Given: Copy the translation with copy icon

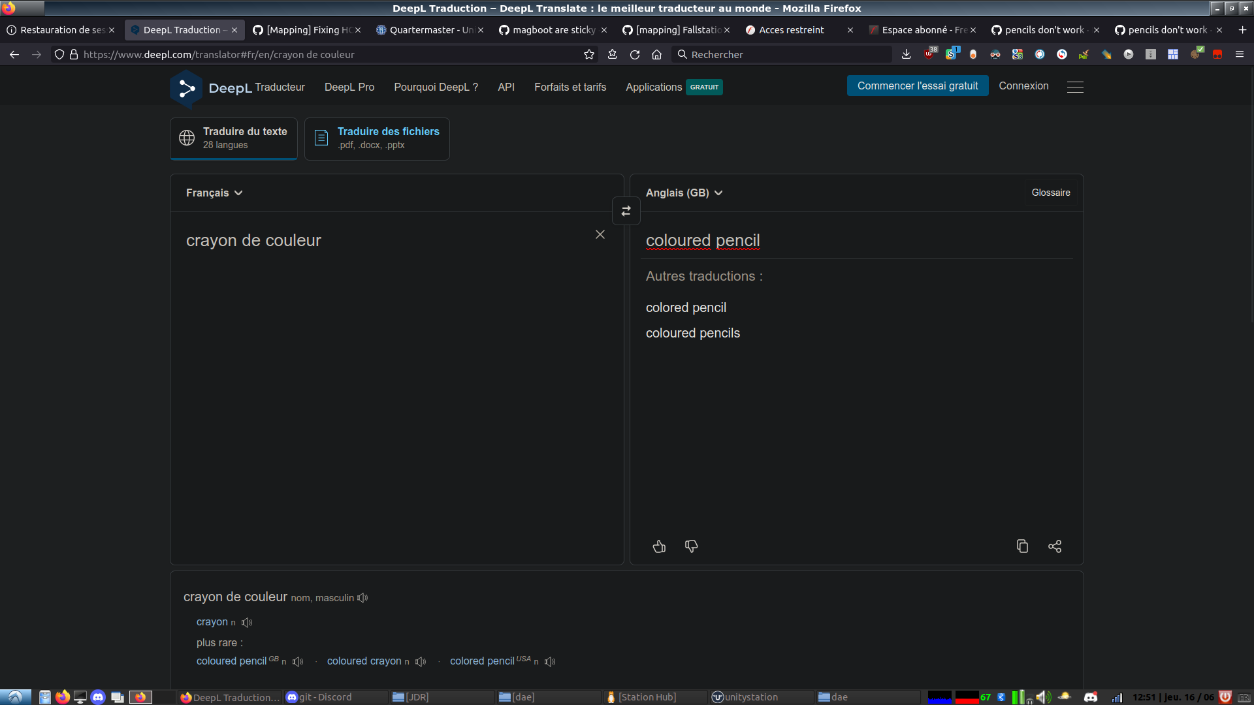Looking at the screenshot, I should (1022, 546).
